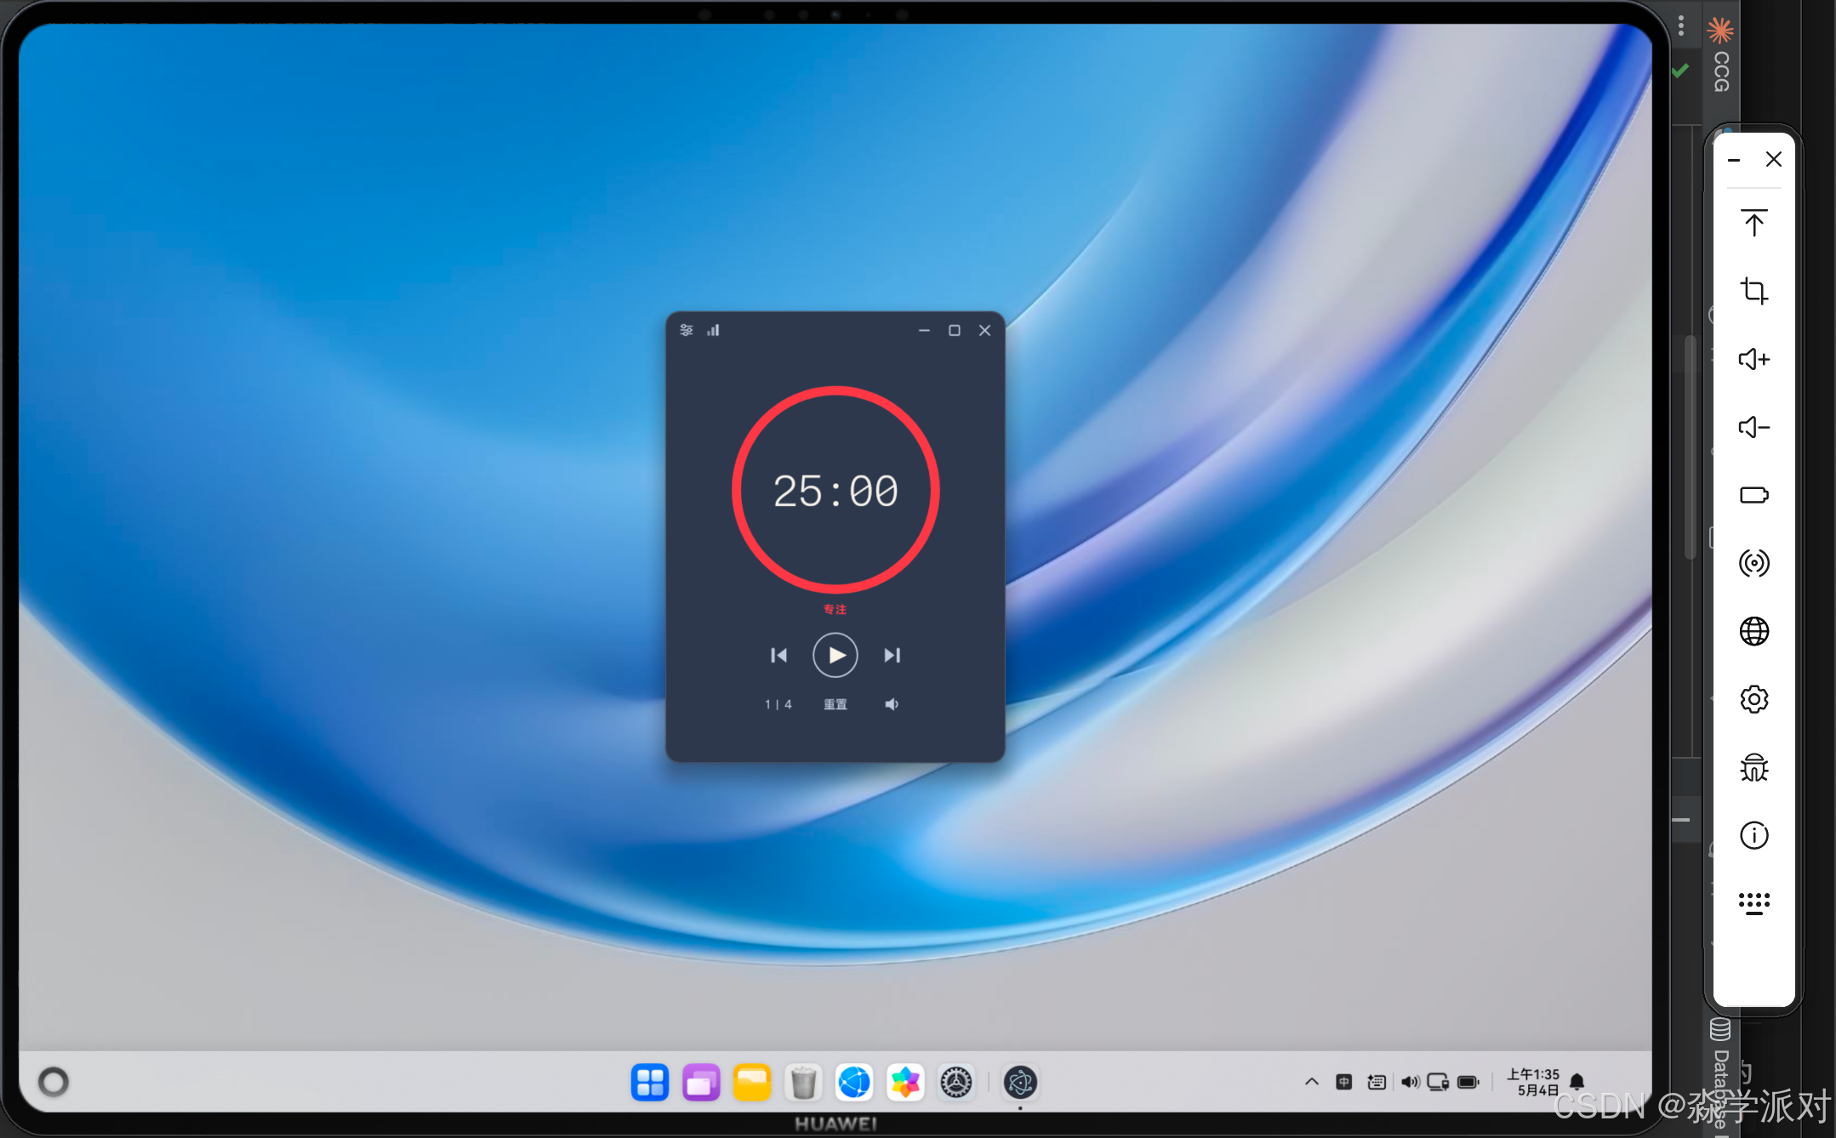Skip to the previous timer round
This screenshot has width=1836, height=1138.
click(778, 655)
